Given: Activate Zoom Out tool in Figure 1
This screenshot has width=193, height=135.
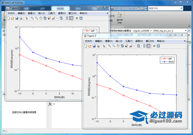Looking at the screenshot, I should 36,18.
